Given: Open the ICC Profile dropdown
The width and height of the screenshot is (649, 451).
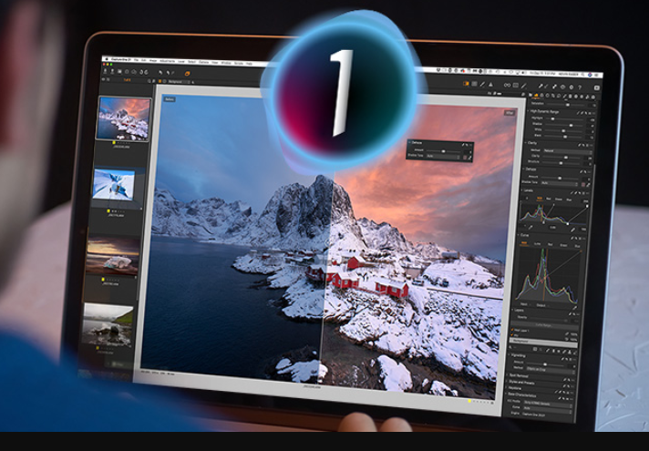Looking at the screenshot, I should pyautogui.click(x=547, y=404).
